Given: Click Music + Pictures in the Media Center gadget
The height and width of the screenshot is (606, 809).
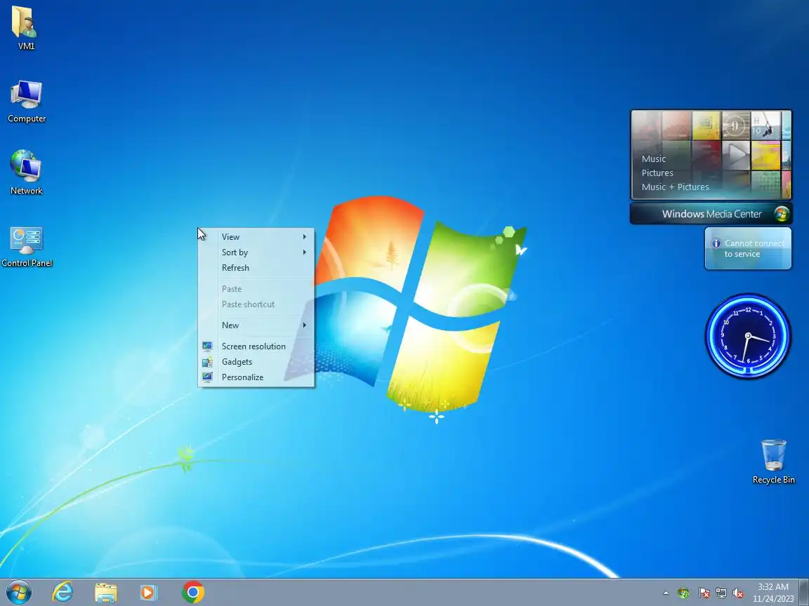Looking at the screenshot, I should [676, 187].
